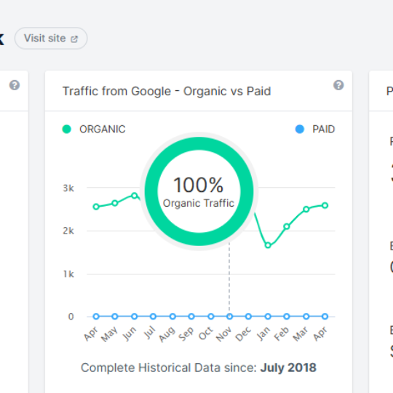The width and height of the screenshot is (393, 393).
Task: Click the Visit site button
Action: (x=51, y=39)
